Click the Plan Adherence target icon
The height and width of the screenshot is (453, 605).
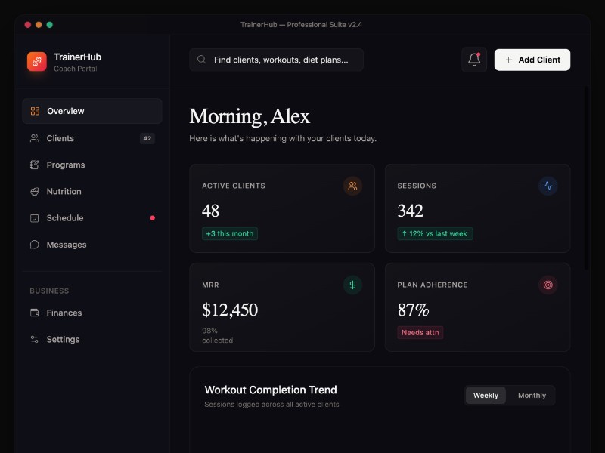548,285
